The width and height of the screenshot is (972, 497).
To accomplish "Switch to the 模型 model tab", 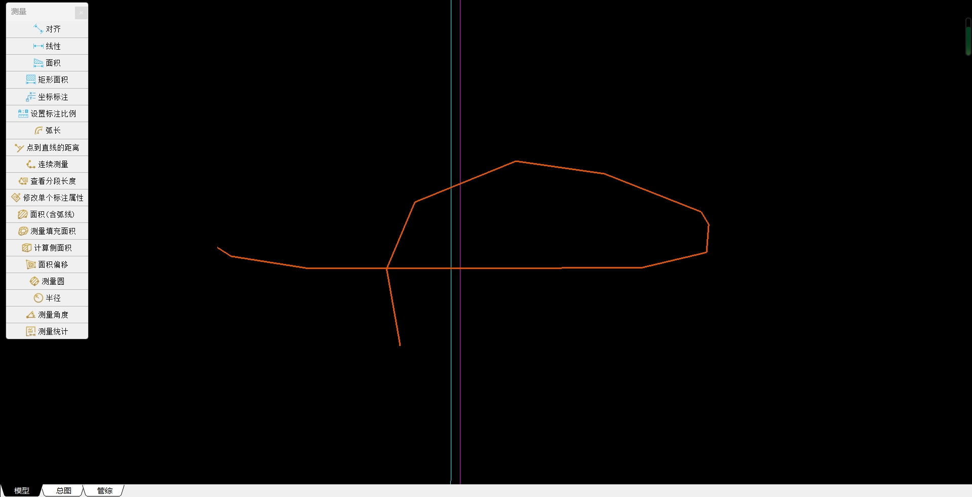I will tap(21, 490).
